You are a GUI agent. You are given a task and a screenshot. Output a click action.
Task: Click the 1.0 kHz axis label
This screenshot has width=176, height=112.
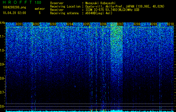2,51
